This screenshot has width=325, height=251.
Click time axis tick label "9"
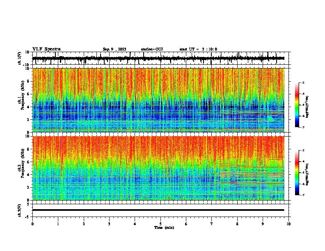click(x=263, y=224)
